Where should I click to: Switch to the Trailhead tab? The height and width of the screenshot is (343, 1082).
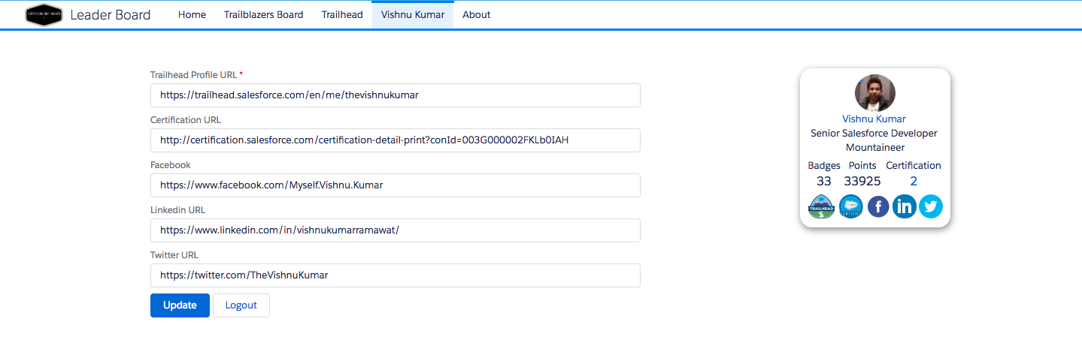(342, 15)
